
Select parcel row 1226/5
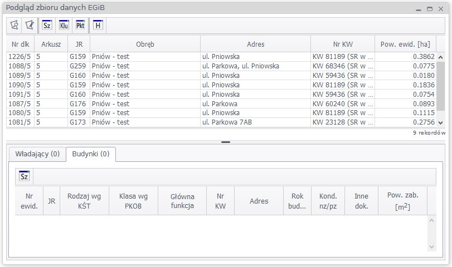click(20, 57)
